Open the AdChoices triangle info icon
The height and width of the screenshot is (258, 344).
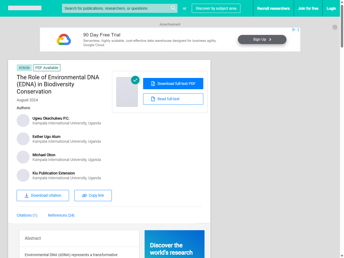[294, 30]
